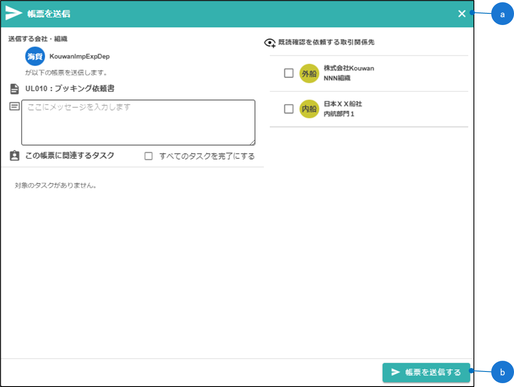Tick the 日本ＸＸ船社 内航部門1 checkbox
Viewport: 514px width, 387px height.
[x=289, y=109]
